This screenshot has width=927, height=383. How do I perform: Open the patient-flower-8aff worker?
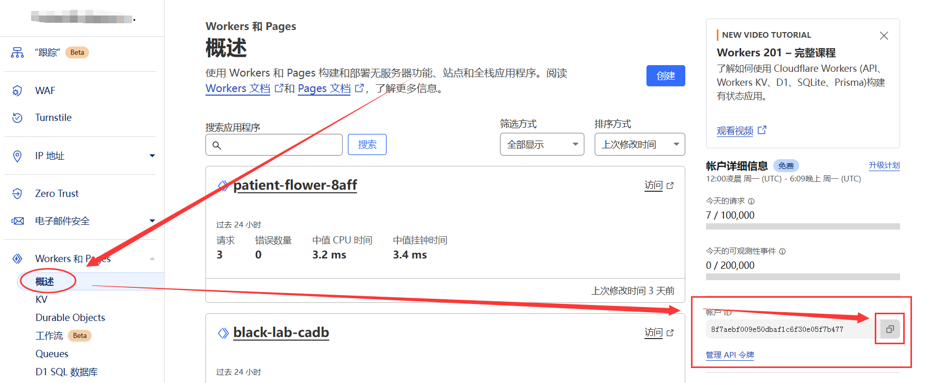(295, 185)
